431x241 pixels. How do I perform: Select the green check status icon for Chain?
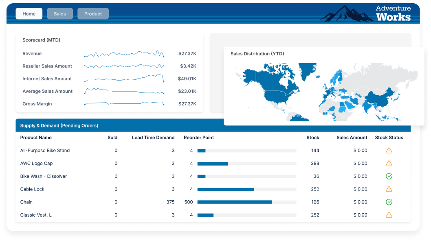pos(389,202)
